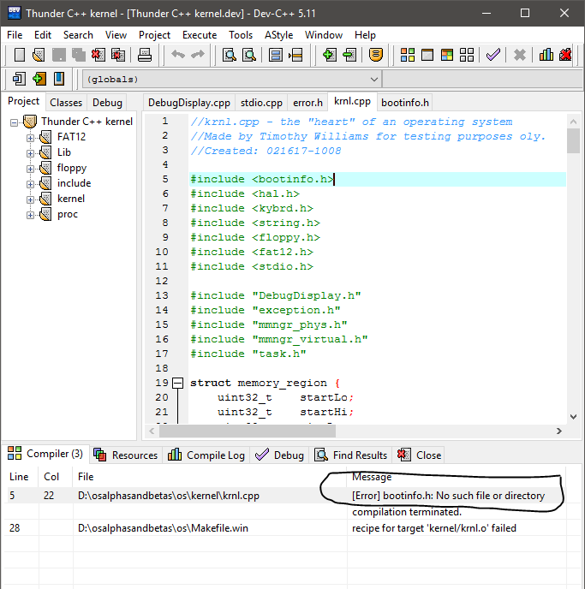Click the Print toolbar icon
585x589 pixels.
coord(145,55)
